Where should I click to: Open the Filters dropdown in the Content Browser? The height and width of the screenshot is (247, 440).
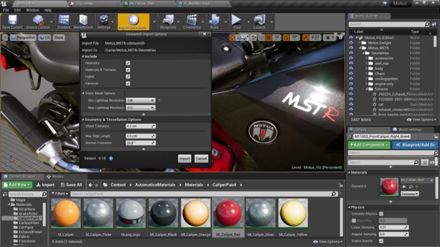pos(60,194)
